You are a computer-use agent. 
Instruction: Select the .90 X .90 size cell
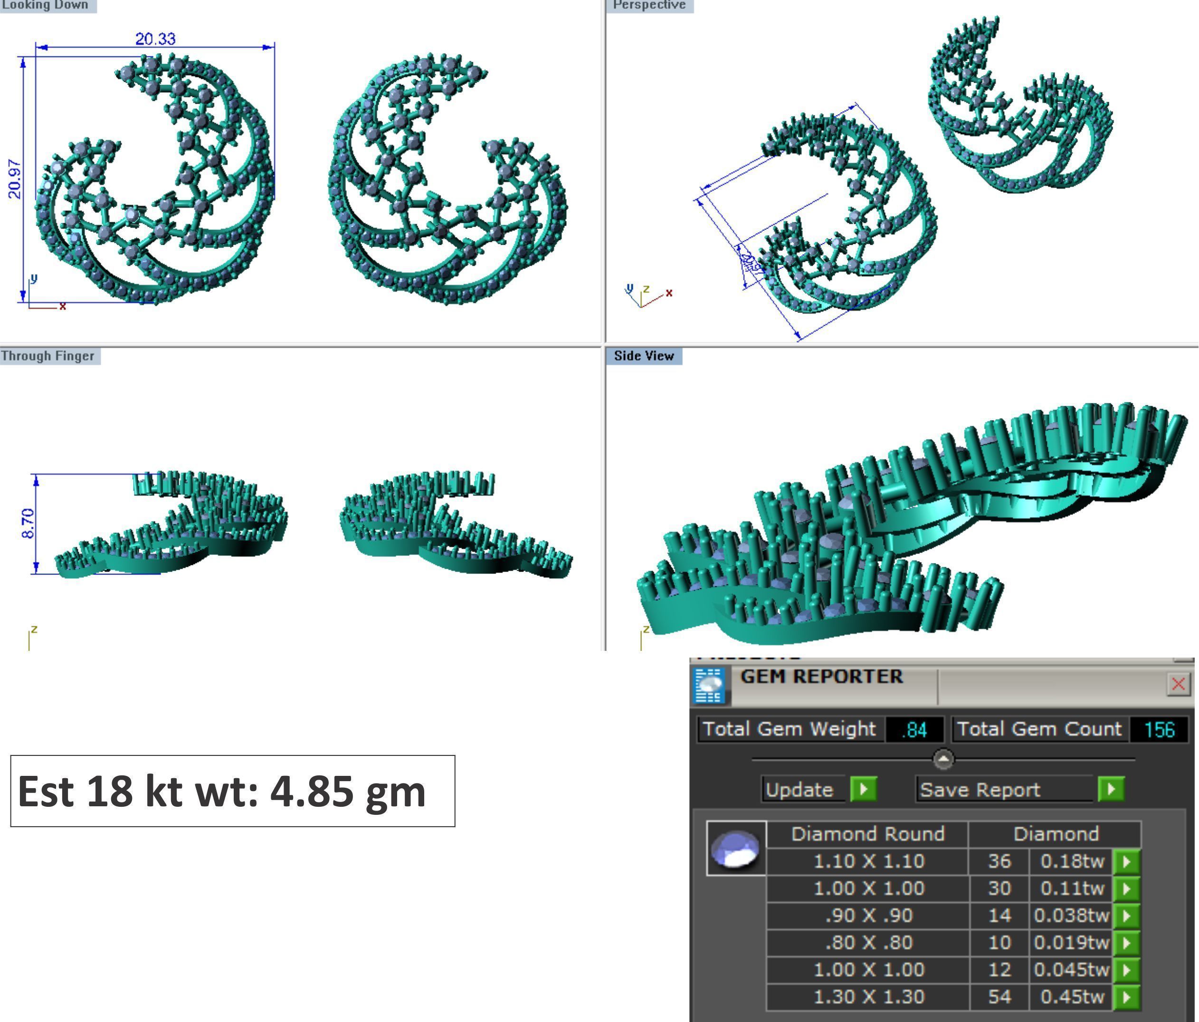(868, 916)
